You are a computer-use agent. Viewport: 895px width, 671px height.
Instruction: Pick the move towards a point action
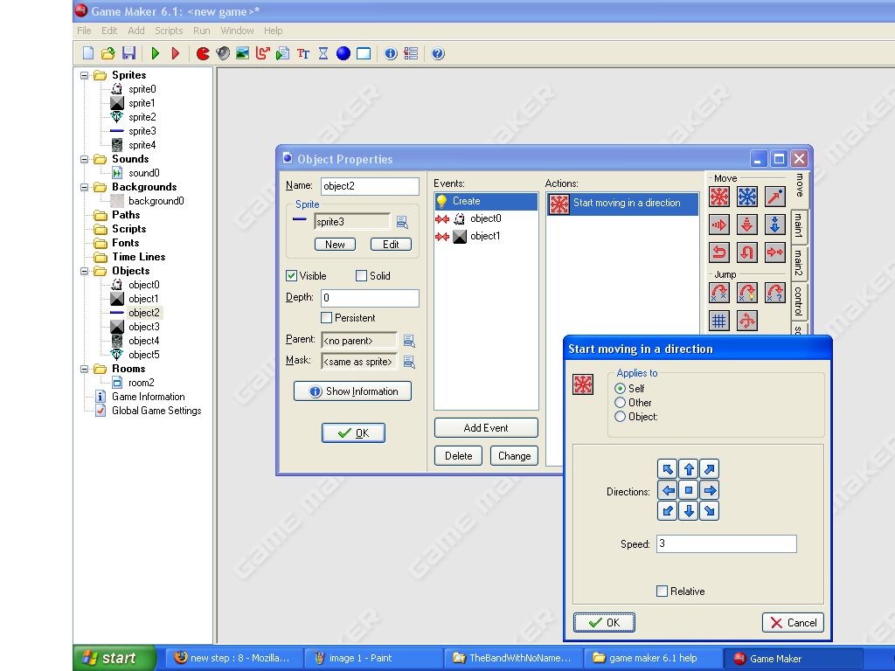(775, 197)
